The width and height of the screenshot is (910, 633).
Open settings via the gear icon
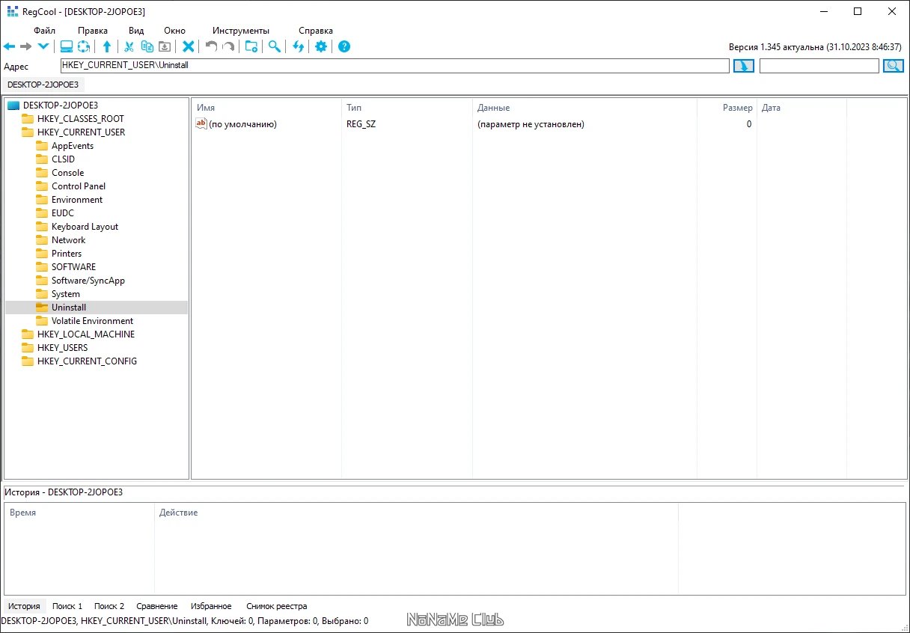click(320, 46)
